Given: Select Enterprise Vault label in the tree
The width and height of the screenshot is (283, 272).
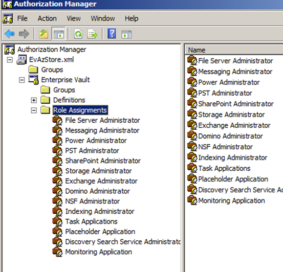Looking at the screenshot, I should point(66,80).
